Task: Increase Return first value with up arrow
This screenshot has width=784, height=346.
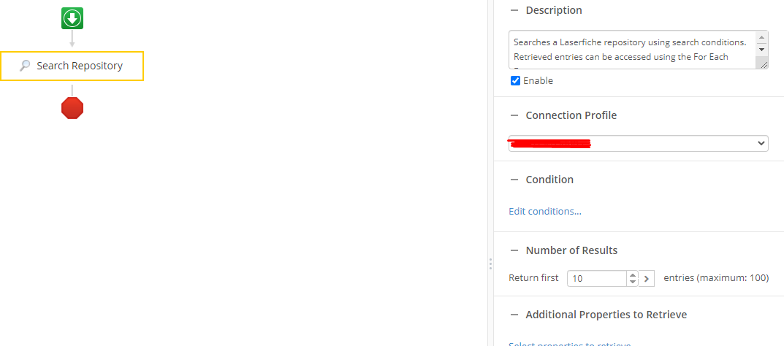Action: 633,274
